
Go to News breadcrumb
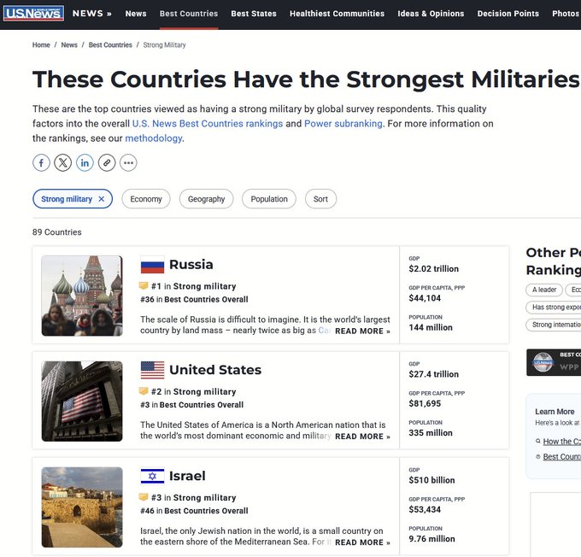[69, 44]
